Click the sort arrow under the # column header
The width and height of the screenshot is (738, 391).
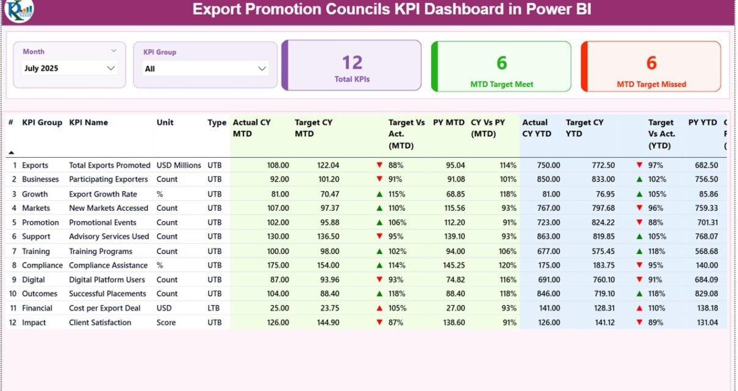pyautogui.click(x=11, y=152)
